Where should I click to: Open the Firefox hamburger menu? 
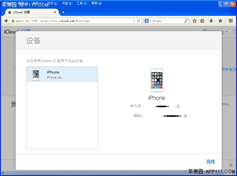pyautogui.click(x=231, y=21)
